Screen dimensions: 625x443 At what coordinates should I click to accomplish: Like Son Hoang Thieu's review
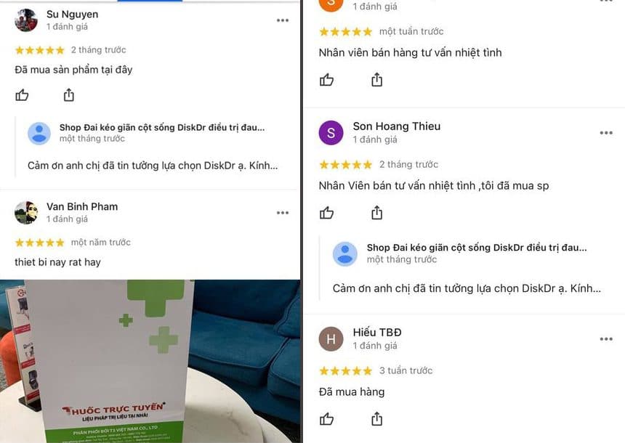tap(326, 213)
